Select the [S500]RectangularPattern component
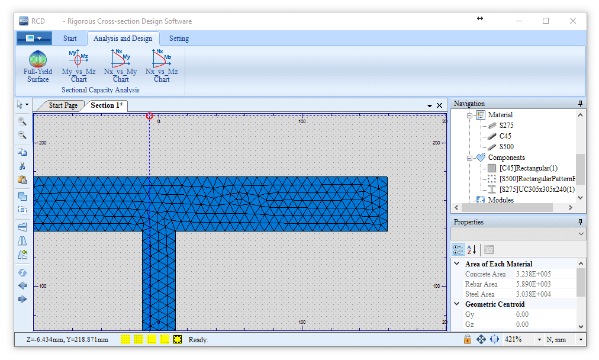Screen dimensions: 599x360 point(537,179)
